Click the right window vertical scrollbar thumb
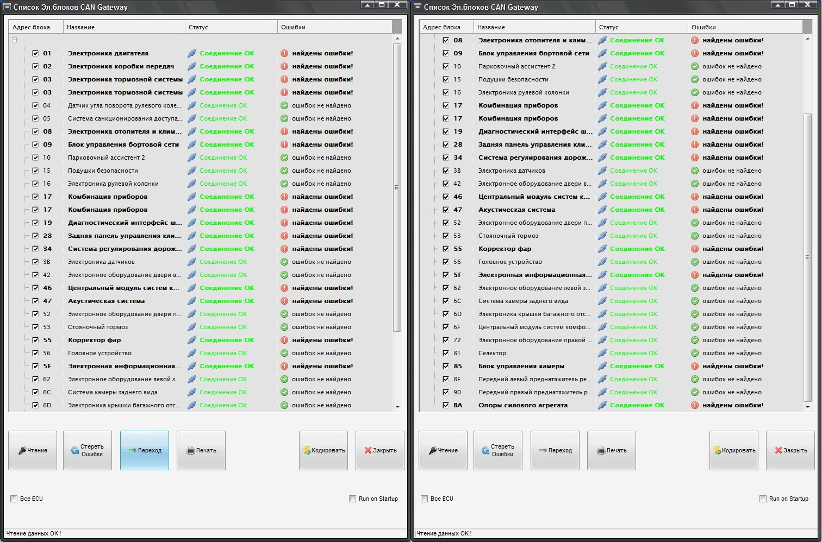The width and height of the screenshot is (822, 542). click(x=808, y=258)
